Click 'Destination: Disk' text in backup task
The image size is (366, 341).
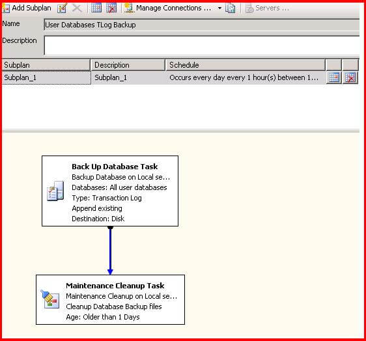[98, 219]
